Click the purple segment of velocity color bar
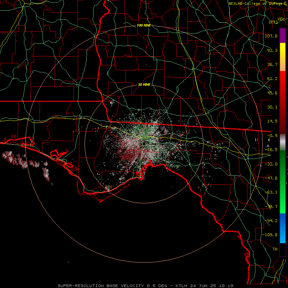 click(283, 36)
